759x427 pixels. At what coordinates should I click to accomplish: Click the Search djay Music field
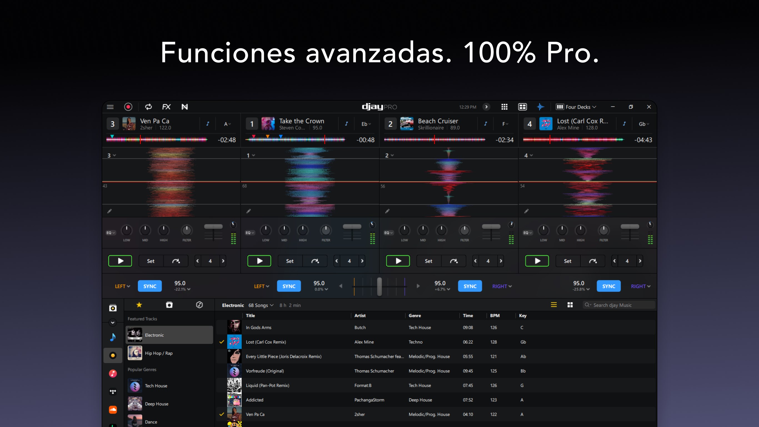pyautogui.click(x=619, y=305)
